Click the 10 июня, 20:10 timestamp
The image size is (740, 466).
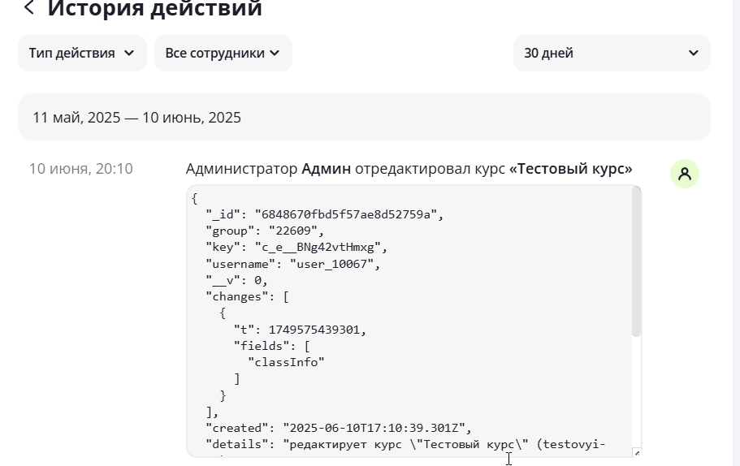click(x=81, y=168)
